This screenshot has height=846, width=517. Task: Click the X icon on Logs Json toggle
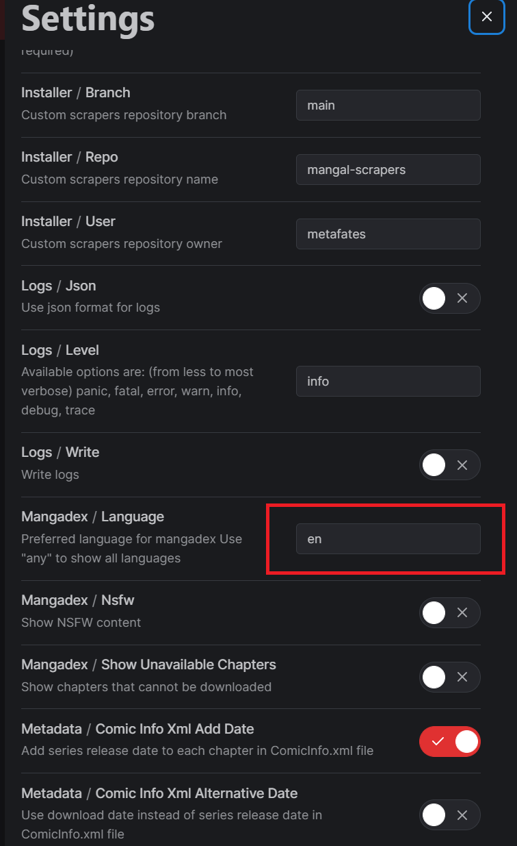tap(462, 298)
